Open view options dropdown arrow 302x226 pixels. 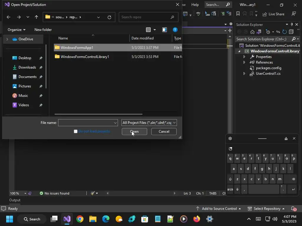coord(155,30)
